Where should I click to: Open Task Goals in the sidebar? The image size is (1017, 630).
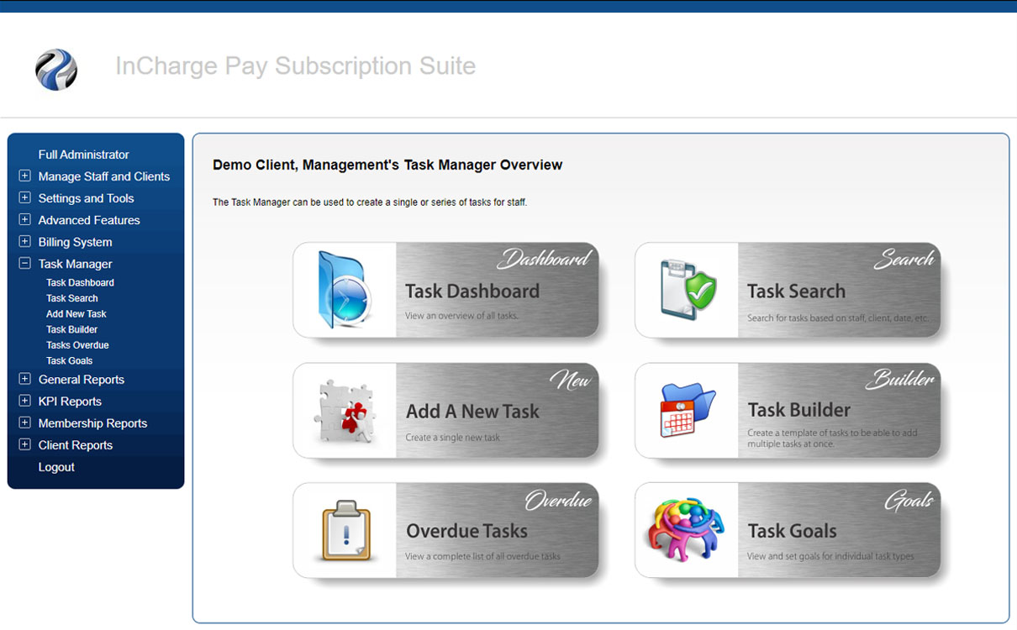70,361
